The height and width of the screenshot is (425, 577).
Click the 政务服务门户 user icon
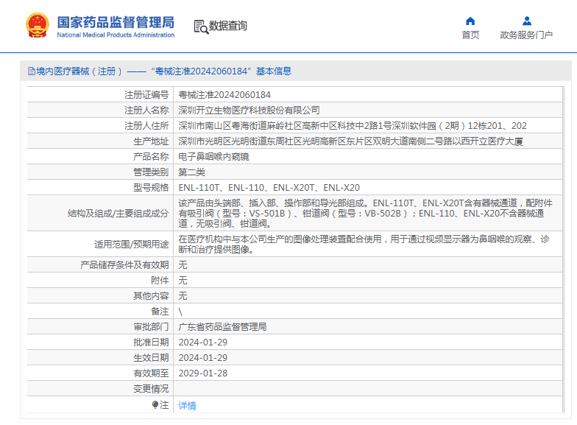point(527,21)
